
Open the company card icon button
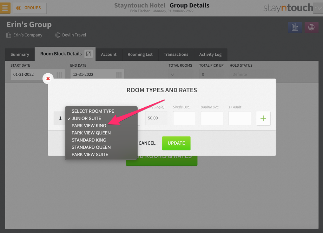coord(295,27)
